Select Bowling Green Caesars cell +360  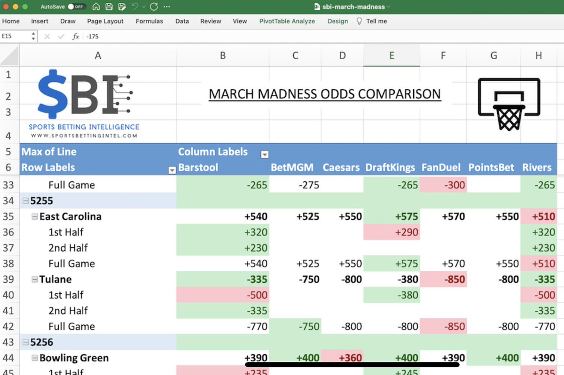coord(342,358)
